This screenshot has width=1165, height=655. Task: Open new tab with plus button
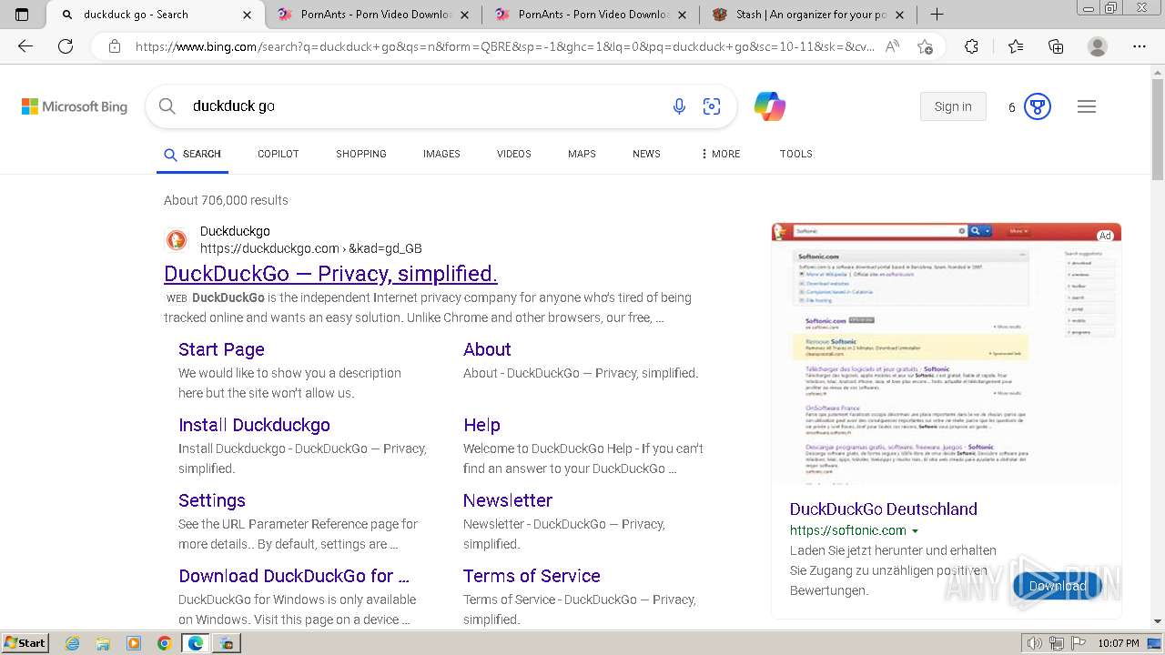pos(937,15)
